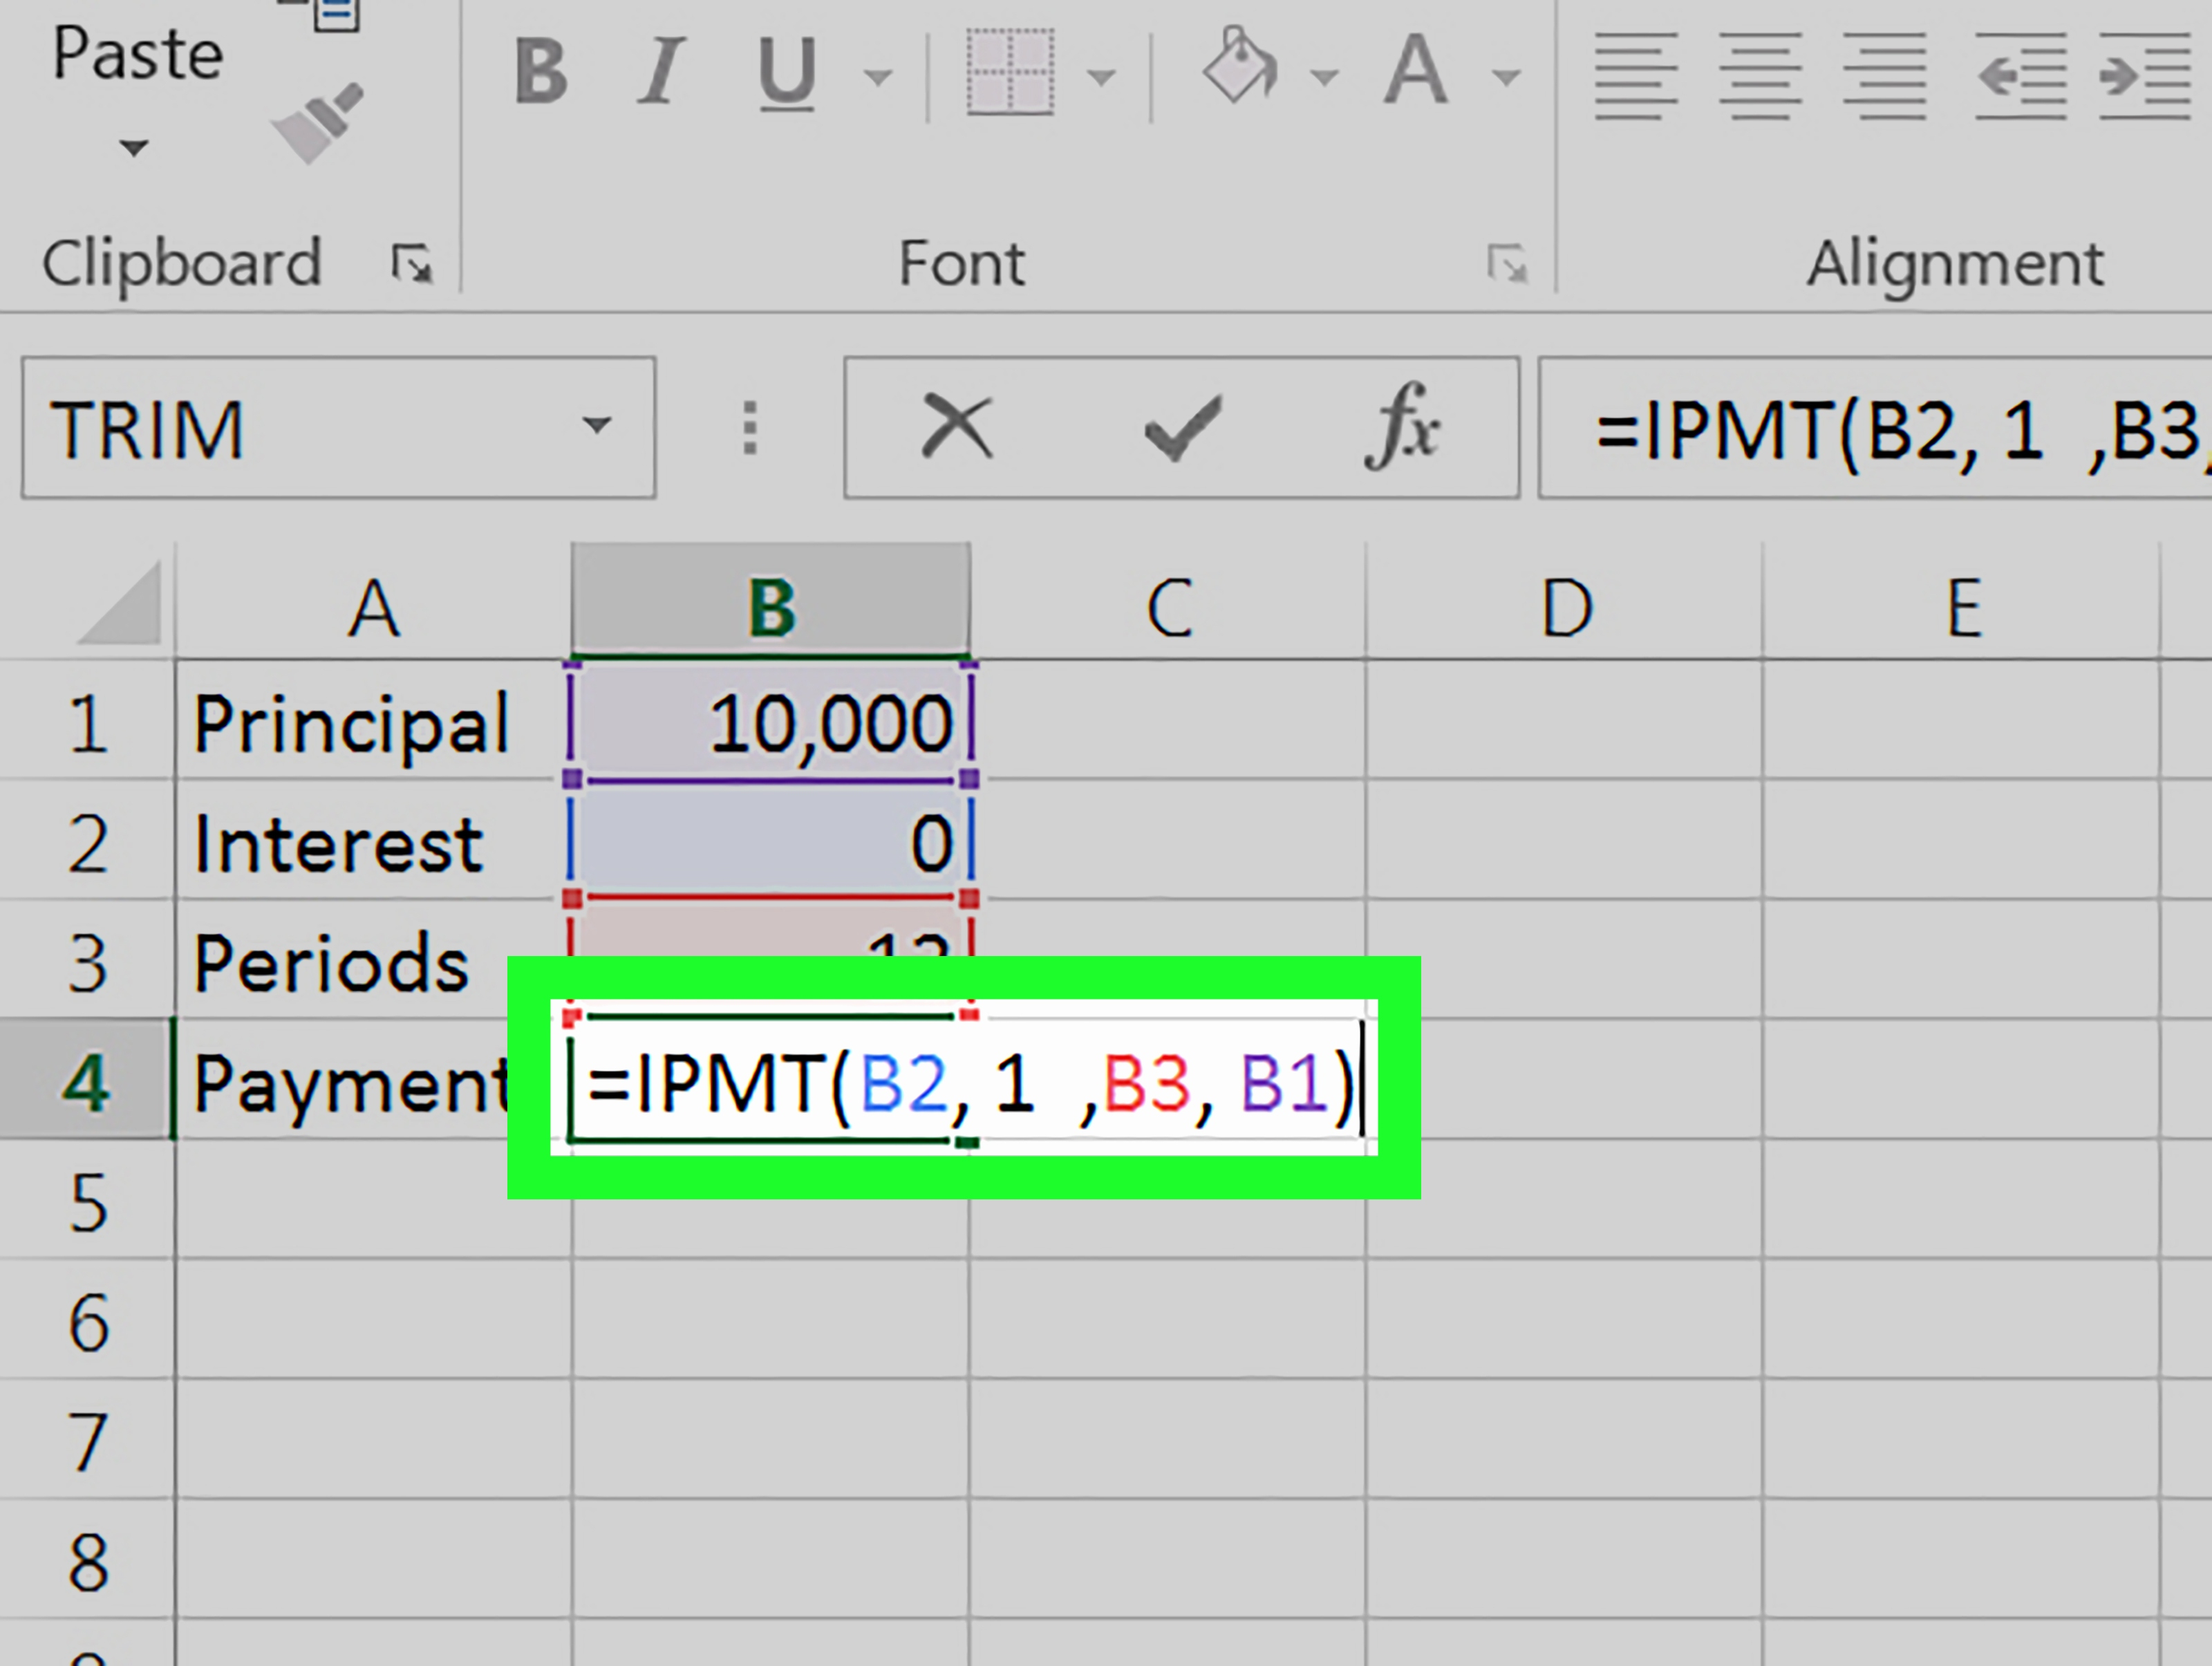Open the Underline style dropdown arrow

pos(877,77)
